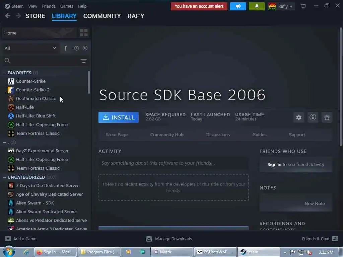The height and width of the screenshot is (257, 343).
Task: Switch to the STORE tab
Action: point(35,16)
